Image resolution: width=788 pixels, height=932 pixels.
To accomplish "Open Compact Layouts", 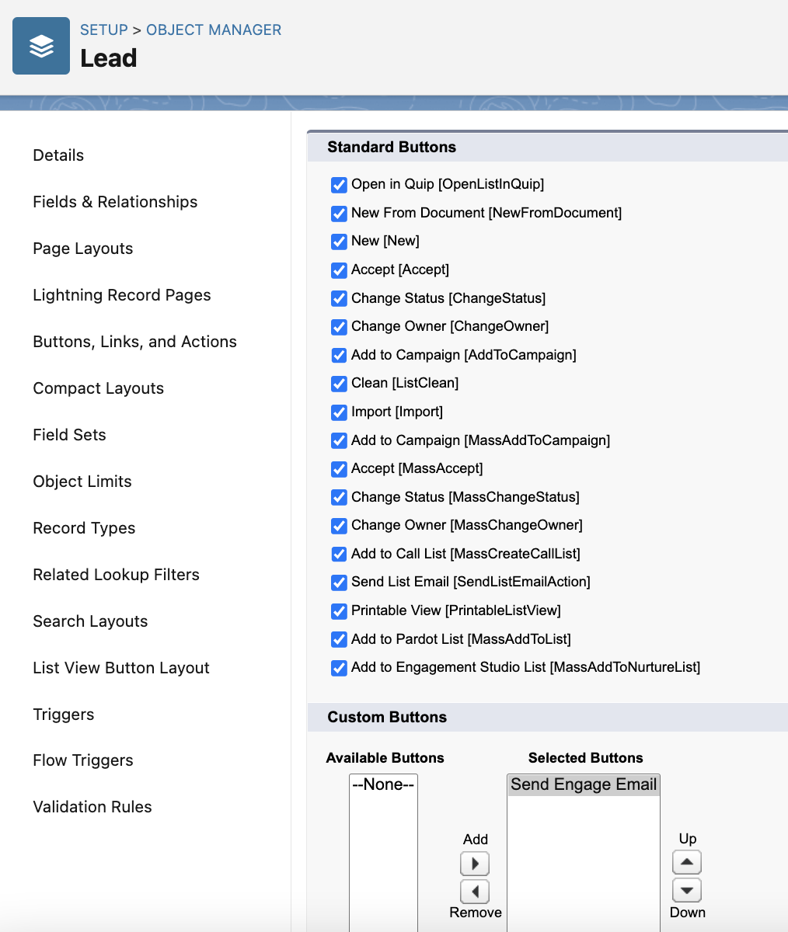I will (99, 388).
